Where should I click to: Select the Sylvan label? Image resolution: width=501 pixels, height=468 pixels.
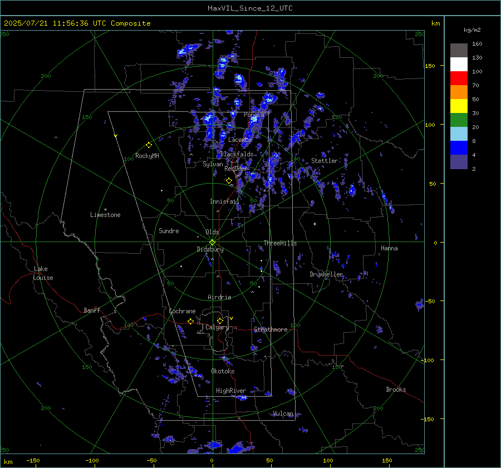[213, 164]
